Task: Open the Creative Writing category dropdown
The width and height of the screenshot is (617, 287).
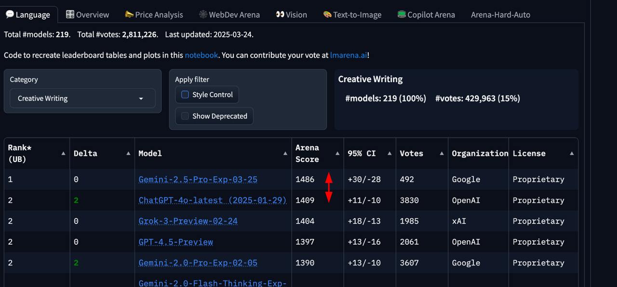Action: tap(82, 98)
